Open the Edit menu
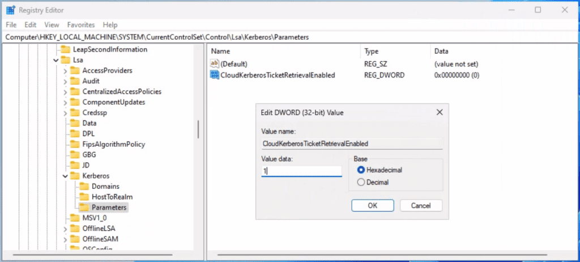580x262 pixels. pyautogui.click(x=31, y=25)
